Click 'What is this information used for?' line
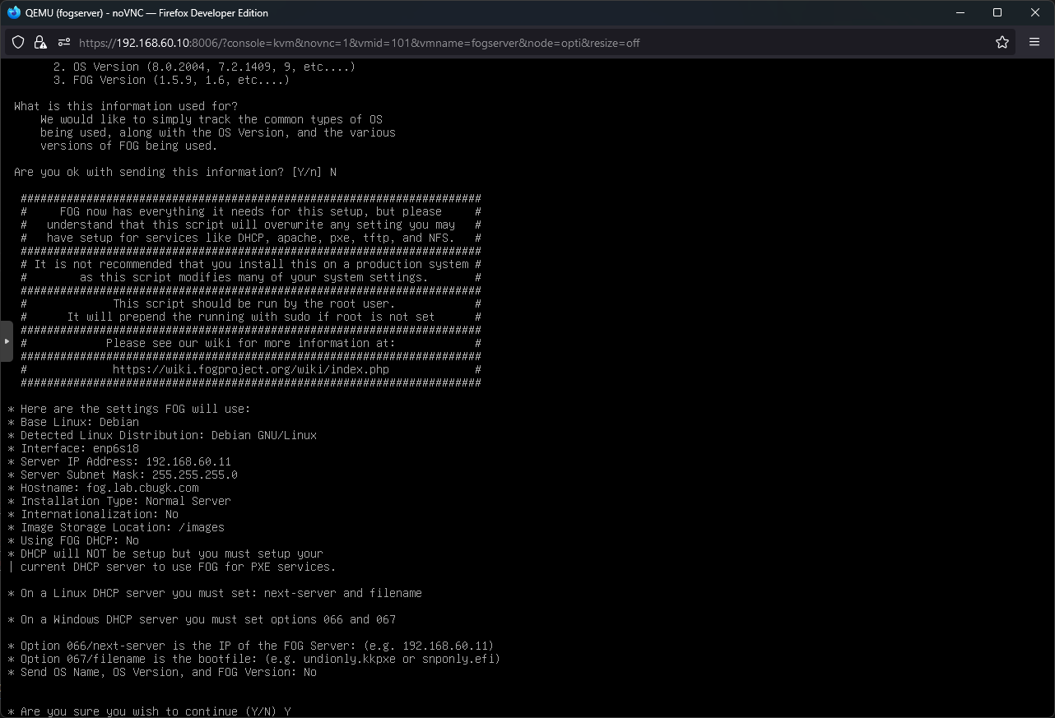The height and width of the screenshot is (718, 1055). pyautogui.click(x=126, y=106)
